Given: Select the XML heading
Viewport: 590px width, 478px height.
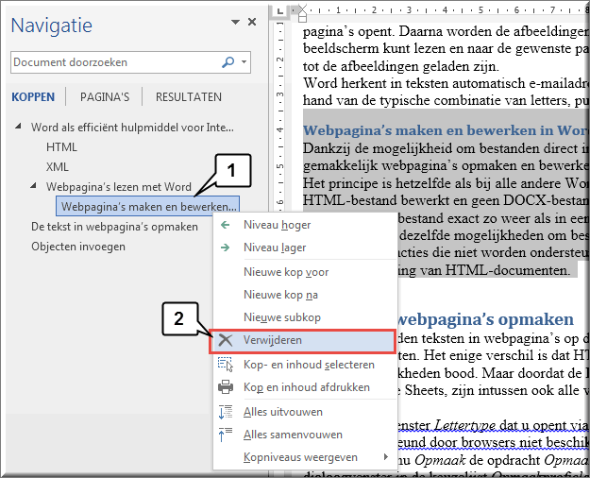Looking at the screenshot, I should point(58,167).
